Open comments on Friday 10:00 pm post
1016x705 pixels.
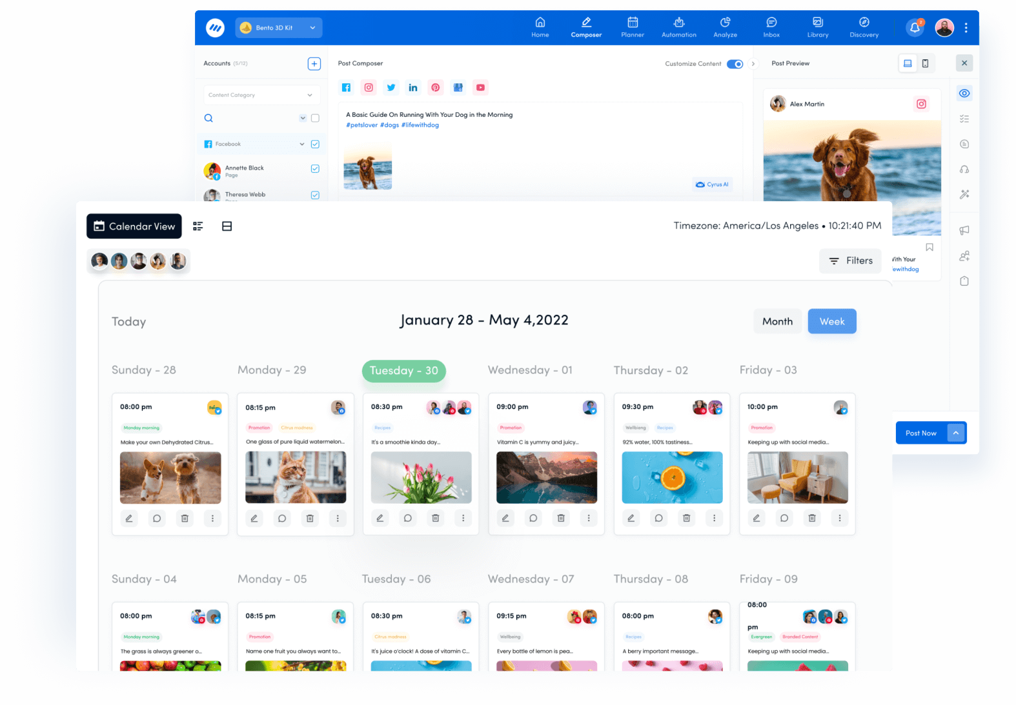[x=784, y=518]
